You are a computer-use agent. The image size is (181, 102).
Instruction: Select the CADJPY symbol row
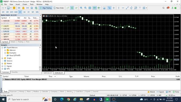(20, 26)
